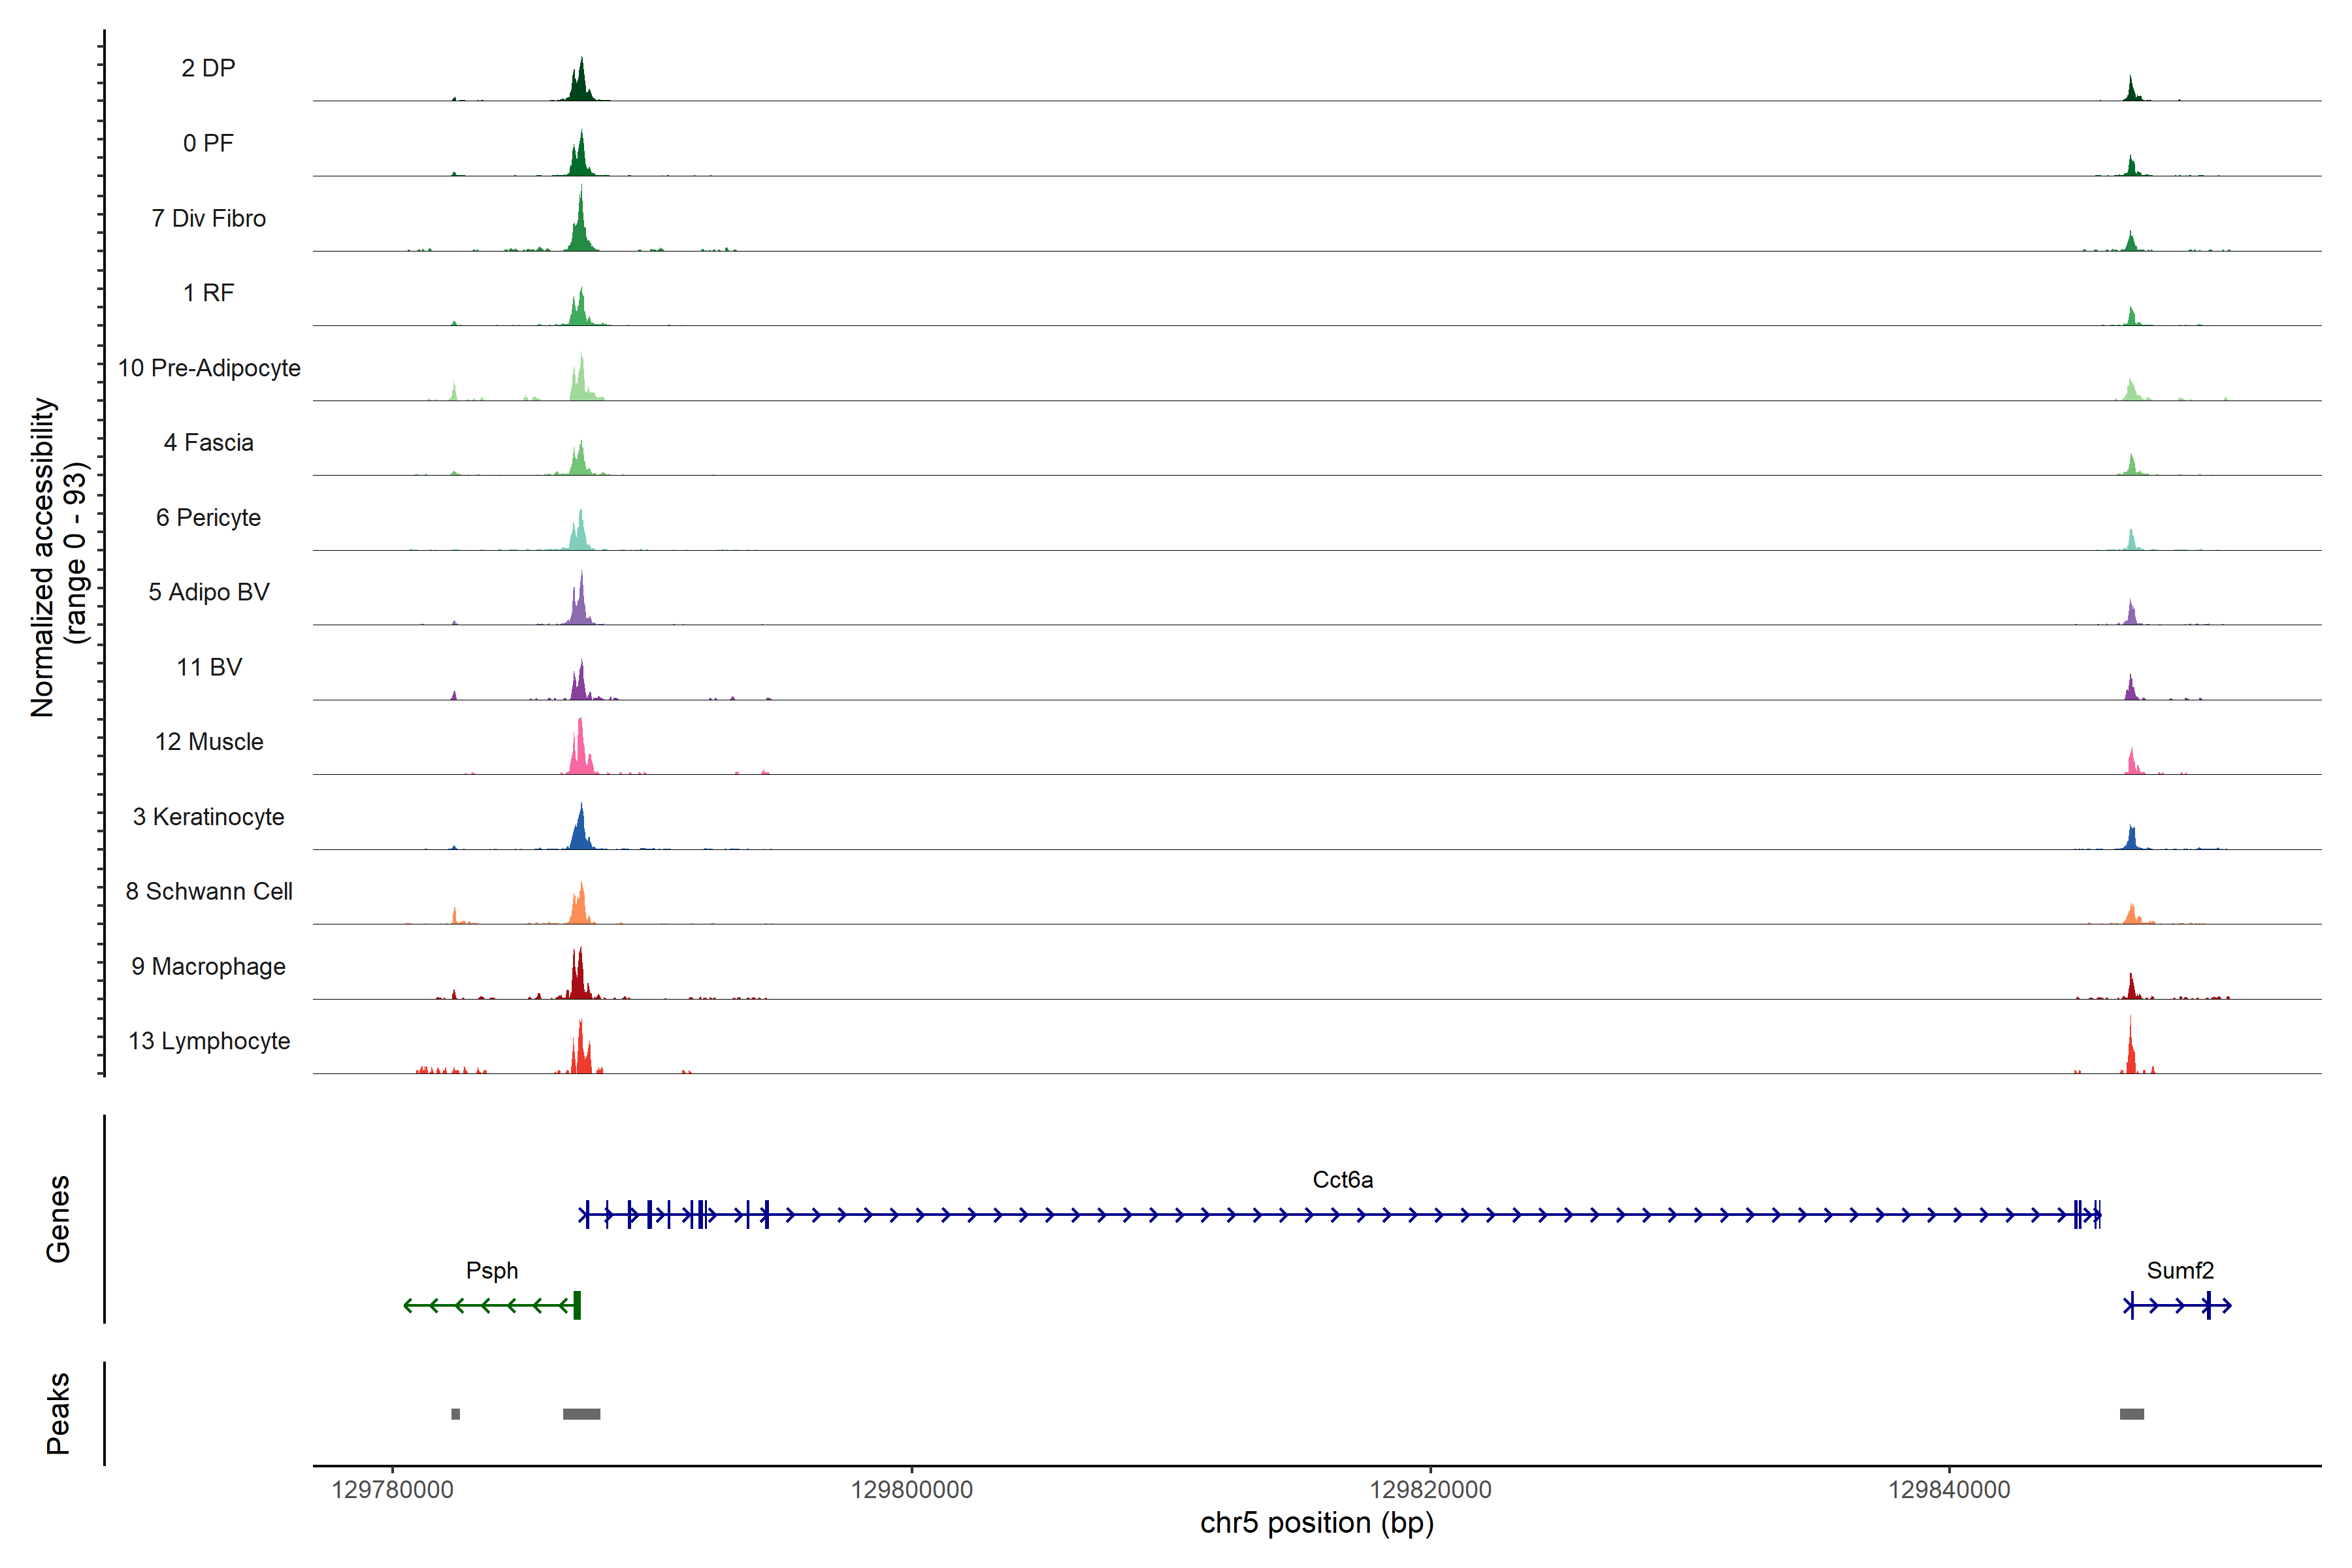Click the 8 Schwann Cell track label
Screen dimensions: 2352x1568
tap(209, 892)
